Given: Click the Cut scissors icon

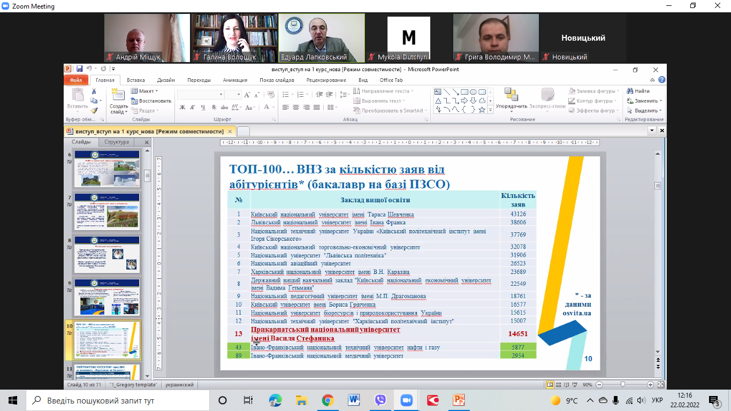Looking at the screenshot, I should (x=94, y=92).
